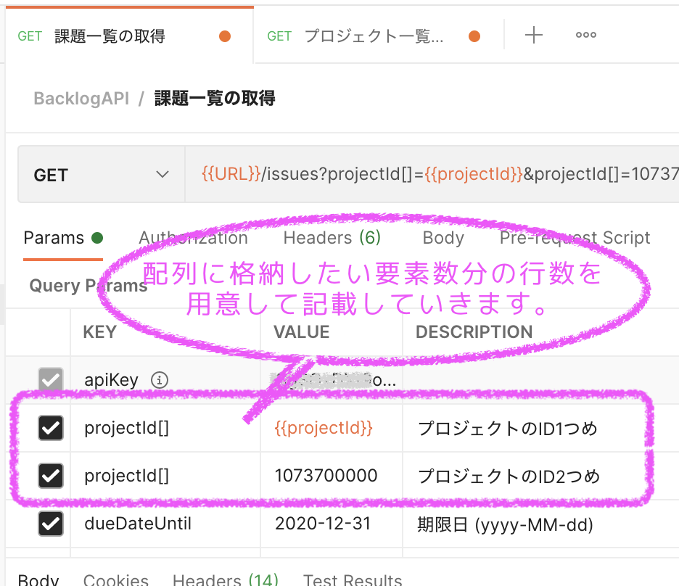679x586 pixels.
Task: Open a new request tab with plus icon
Action: [533, 35]
